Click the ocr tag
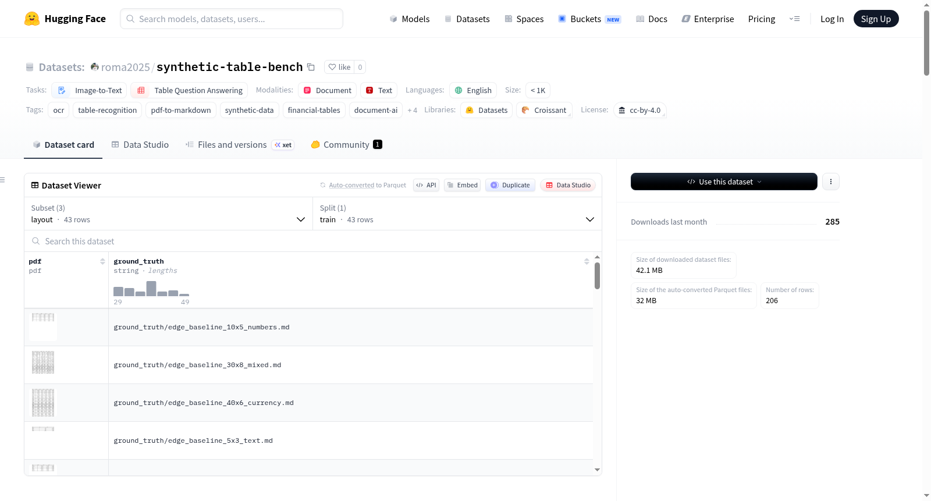The width and height of the screenshot is (931, 501). click(59, 110)
